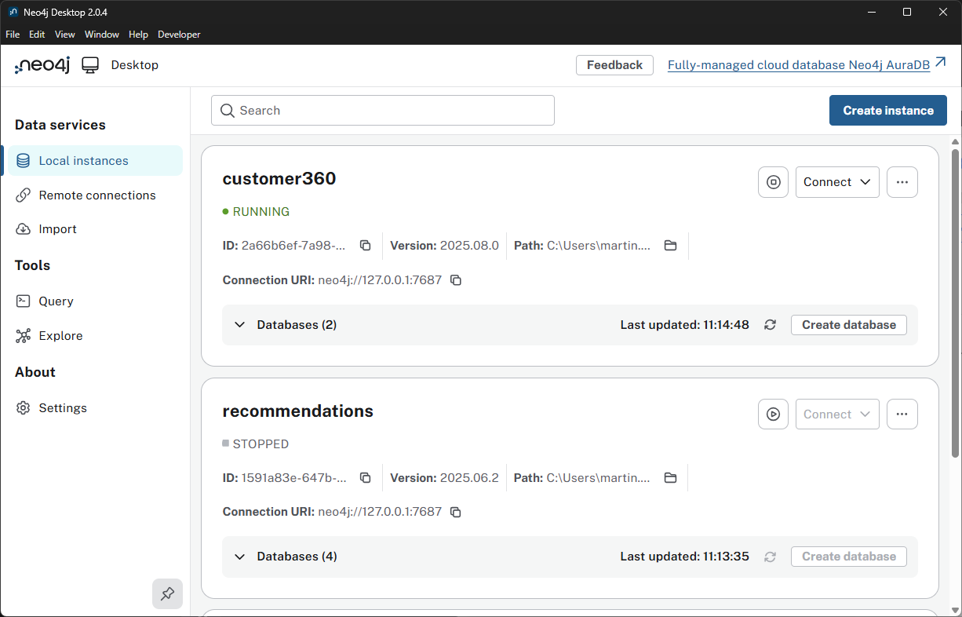Image resolution: width=962 pixels, height=617 pixels.
Task: Open Connect dropdown for customer360
Action: tap(837, 182)
